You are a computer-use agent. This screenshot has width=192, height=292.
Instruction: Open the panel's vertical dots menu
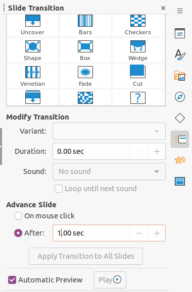[x=4, y=8]
